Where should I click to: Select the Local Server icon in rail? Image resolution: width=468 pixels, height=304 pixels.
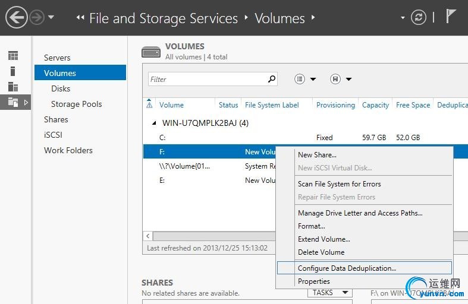(13, 71)
